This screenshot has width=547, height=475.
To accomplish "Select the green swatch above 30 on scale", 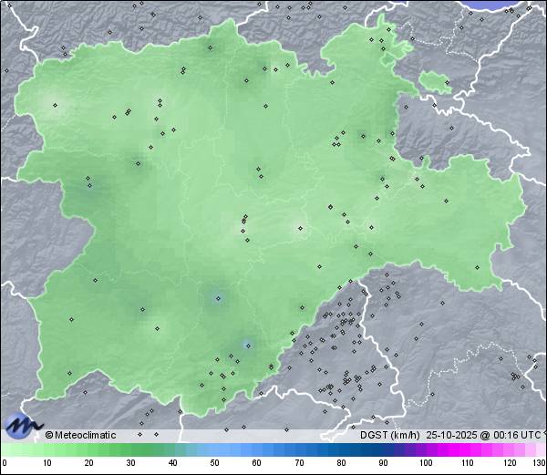I will click(130, 449).
